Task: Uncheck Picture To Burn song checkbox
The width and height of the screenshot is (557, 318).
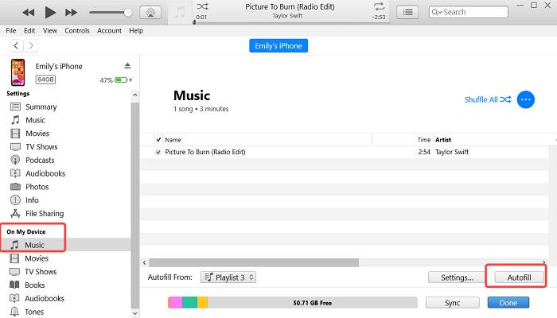Action: pos(158,153)
